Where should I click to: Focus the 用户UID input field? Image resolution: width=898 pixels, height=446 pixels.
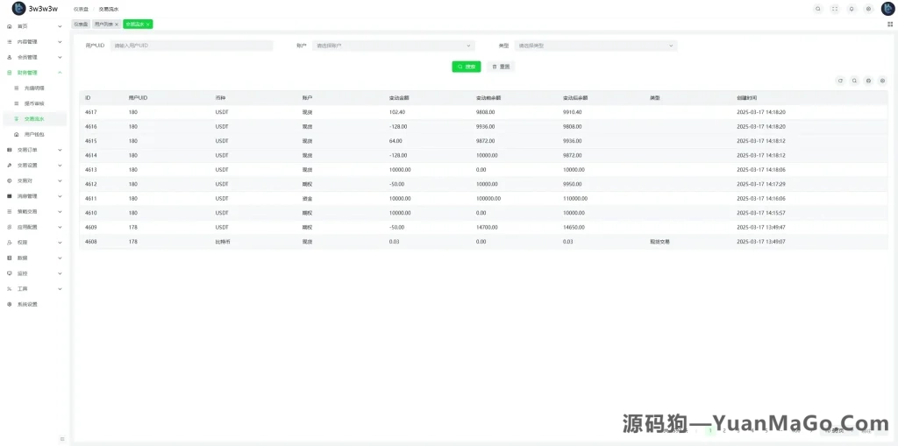192,46
